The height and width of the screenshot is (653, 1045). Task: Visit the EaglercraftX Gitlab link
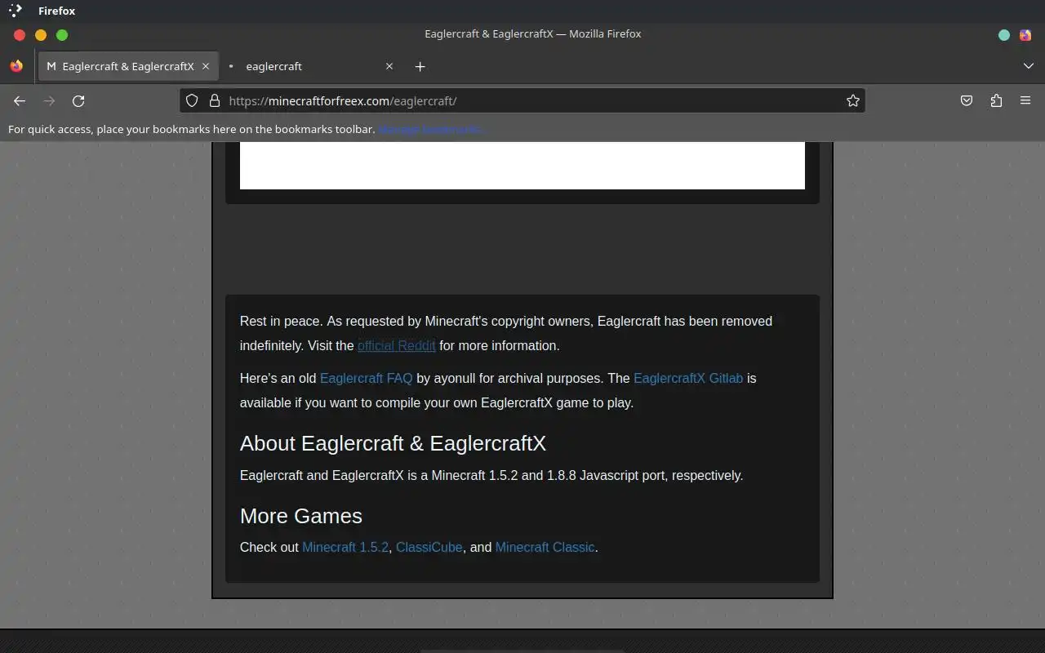(x=688, y=378)
